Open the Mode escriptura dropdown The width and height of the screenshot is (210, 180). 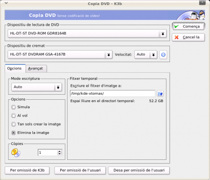(x=36, y=87)
